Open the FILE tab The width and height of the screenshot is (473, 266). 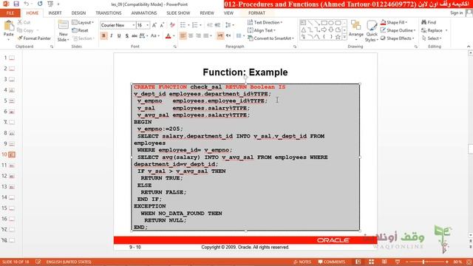pos(10,13)
